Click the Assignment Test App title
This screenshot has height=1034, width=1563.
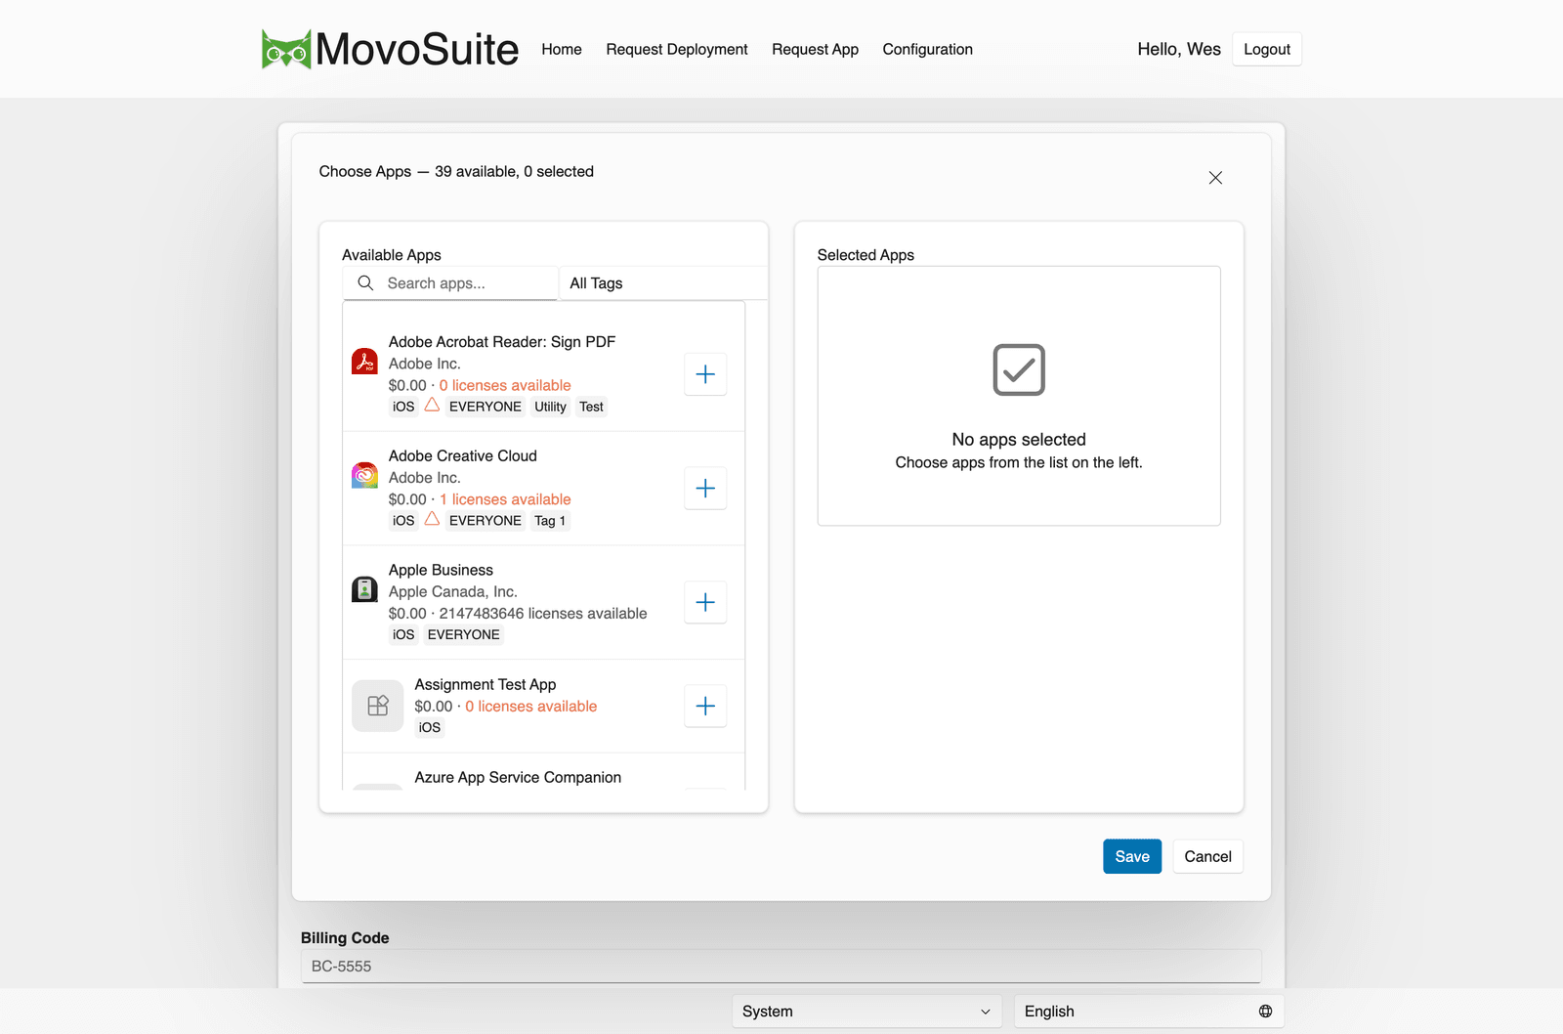[x=486, y=684]
